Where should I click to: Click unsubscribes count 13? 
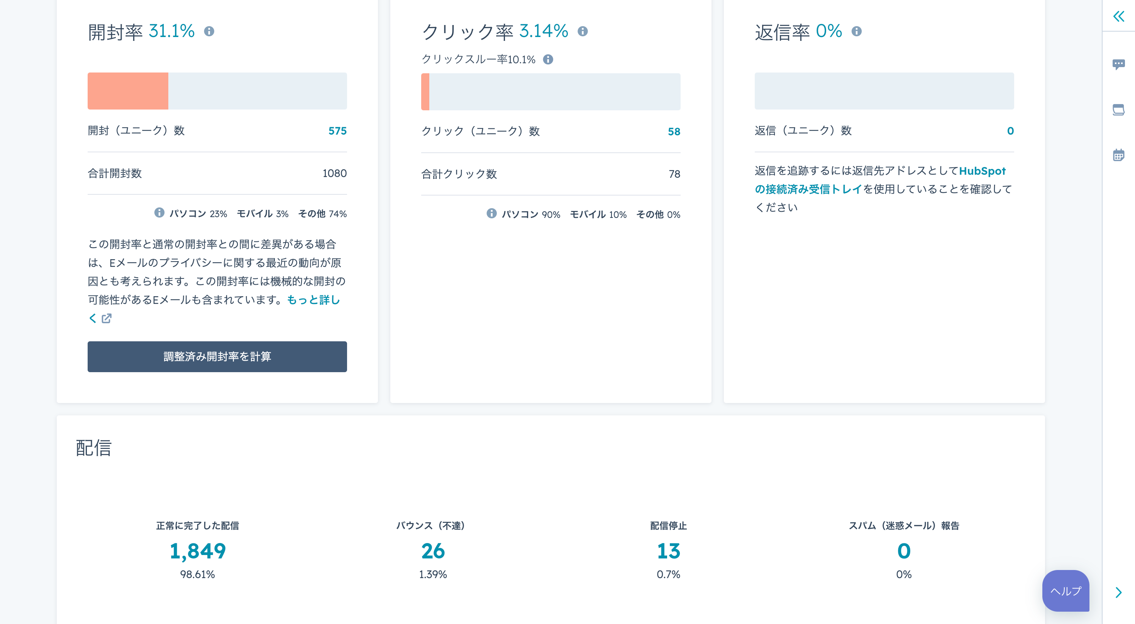[x=668, y=551]
